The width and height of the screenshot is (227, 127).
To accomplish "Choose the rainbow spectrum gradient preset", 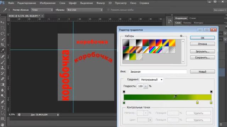I will click(152, 50).
